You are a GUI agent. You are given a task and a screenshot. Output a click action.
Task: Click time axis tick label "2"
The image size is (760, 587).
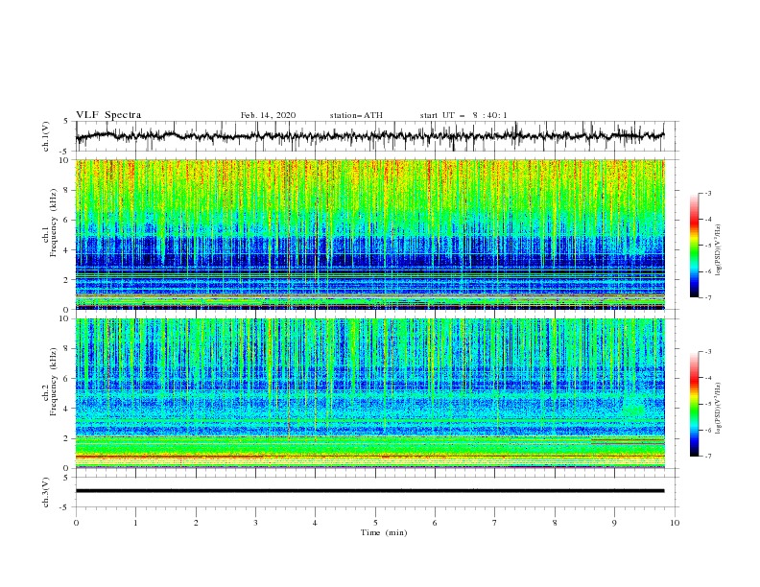click(196, 523)
